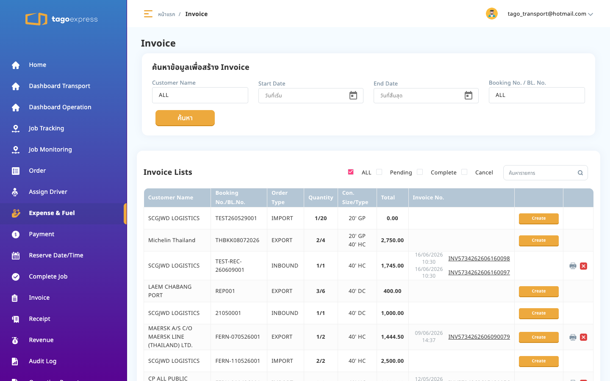610x381 pixels.
Task: Click the Payment dollar icon
Action: tap(16, 235)
